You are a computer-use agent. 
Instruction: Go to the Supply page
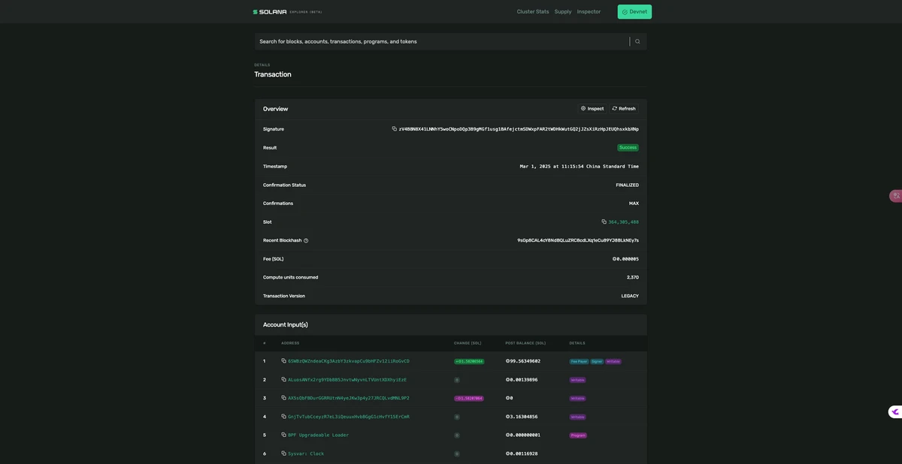coord(563,12)
